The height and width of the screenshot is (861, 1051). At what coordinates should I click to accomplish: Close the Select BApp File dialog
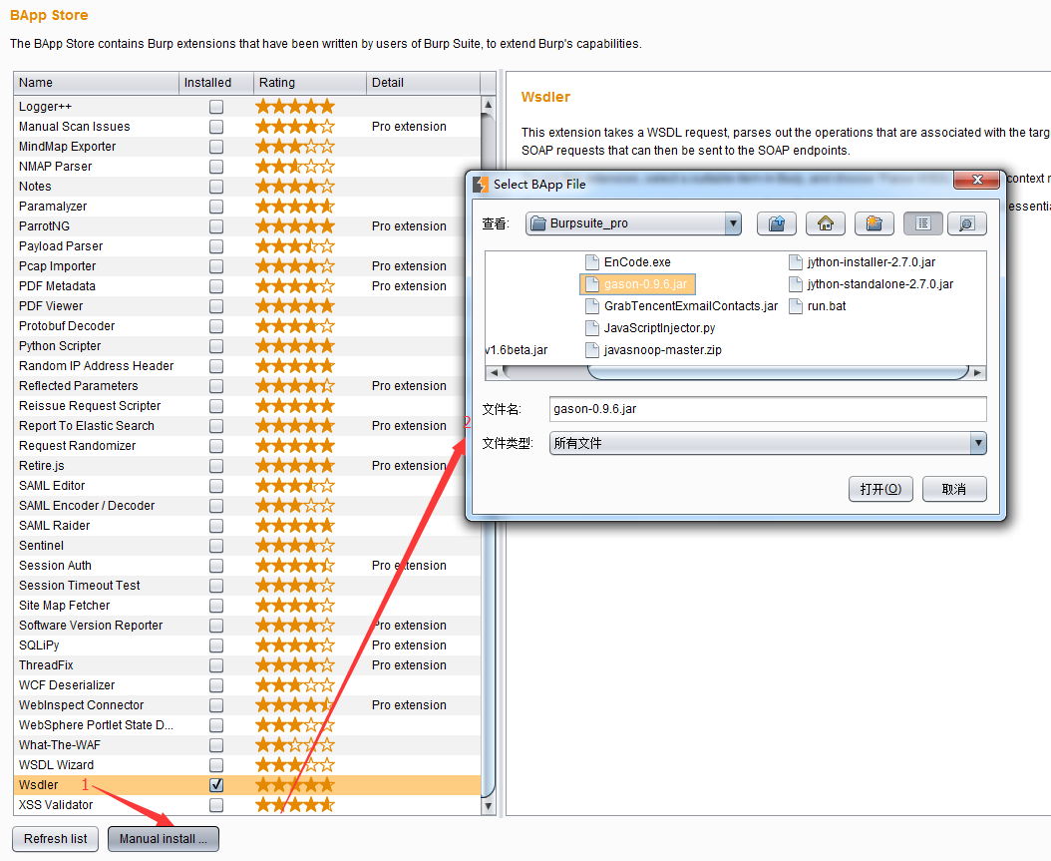point(976,180)
